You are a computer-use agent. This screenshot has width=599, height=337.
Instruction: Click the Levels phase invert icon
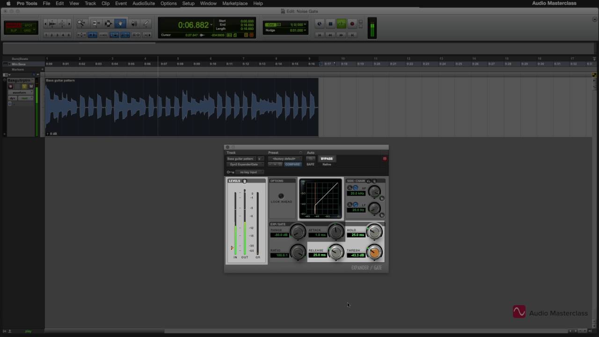[245, 181]
